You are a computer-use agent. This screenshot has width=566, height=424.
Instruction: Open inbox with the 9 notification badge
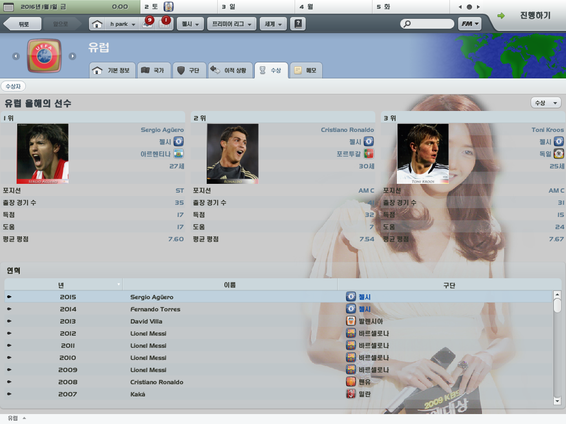pos(147,23)
